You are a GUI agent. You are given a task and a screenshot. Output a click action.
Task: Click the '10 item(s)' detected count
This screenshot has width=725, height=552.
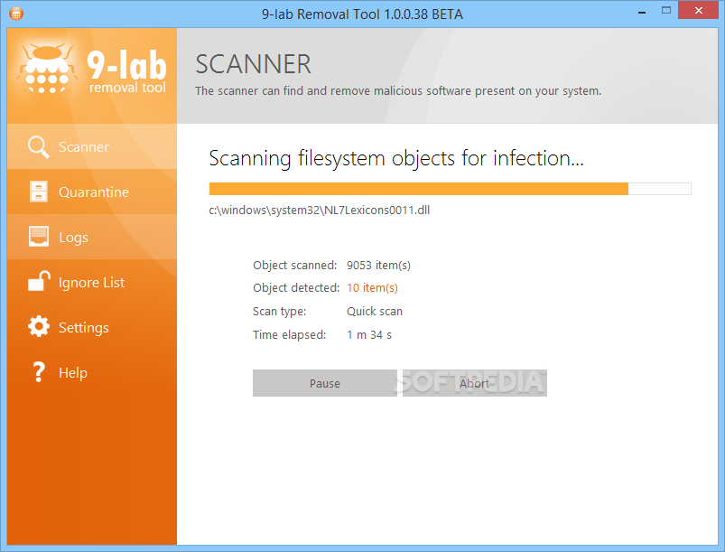point(372,288)
